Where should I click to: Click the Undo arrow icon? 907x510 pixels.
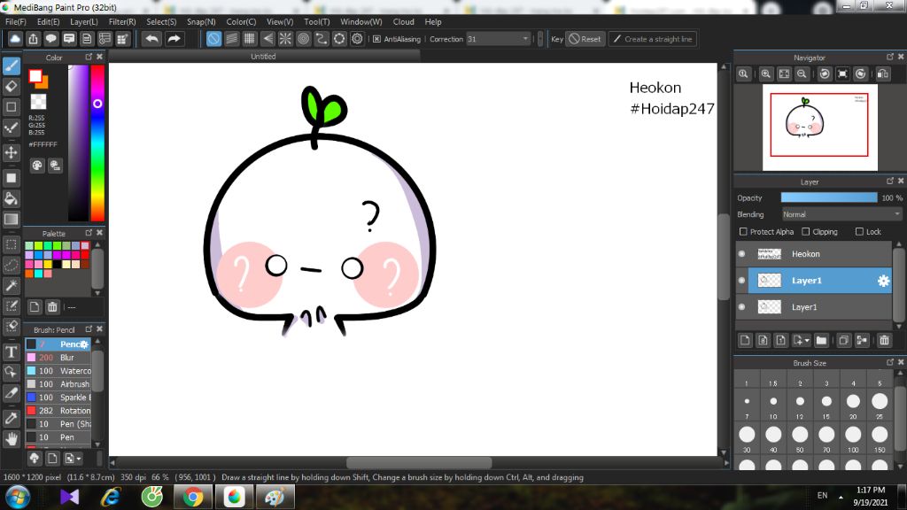point(151,39)
